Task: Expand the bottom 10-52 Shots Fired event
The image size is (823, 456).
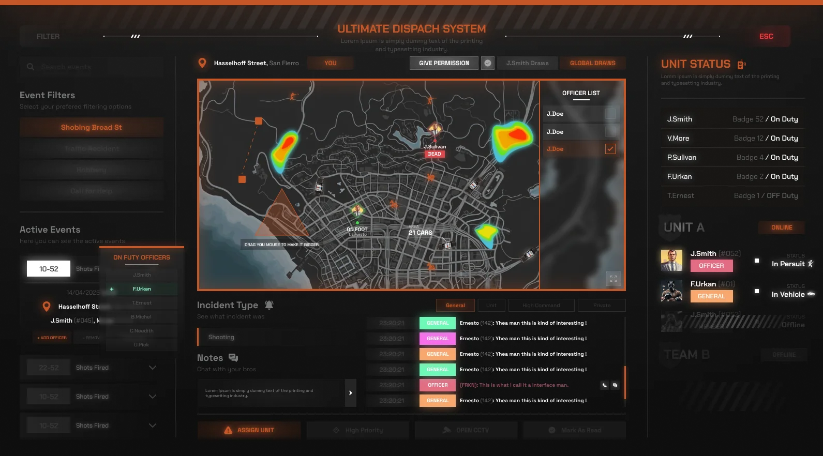Action: pos(153,425)
